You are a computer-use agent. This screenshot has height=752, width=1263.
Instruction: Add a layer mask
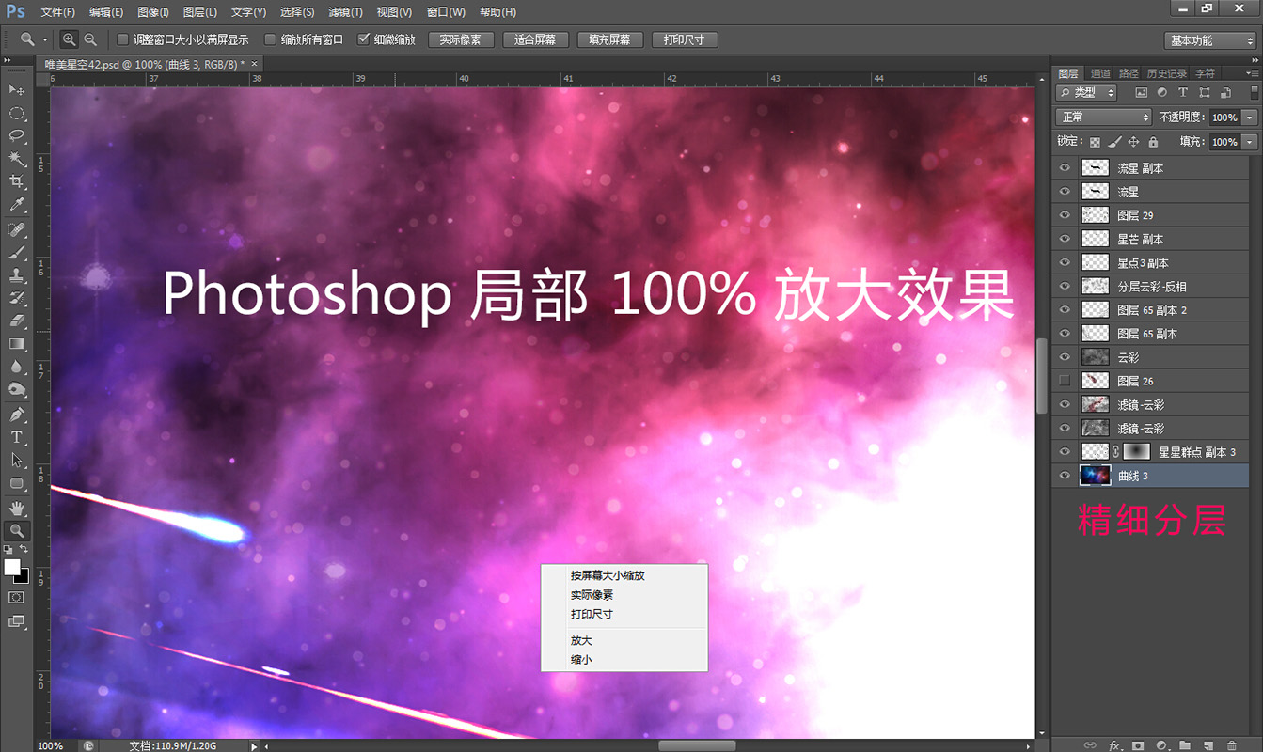tap(1138, 745)
